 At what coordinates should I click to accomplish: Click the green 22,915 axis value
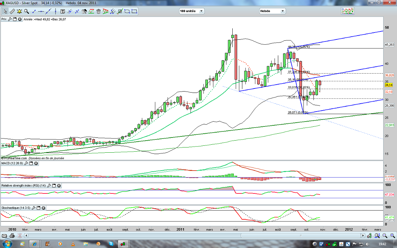coord(390,125)
